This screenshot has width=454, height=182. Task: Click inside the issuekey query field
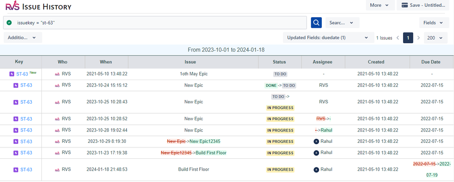[155, 23]
